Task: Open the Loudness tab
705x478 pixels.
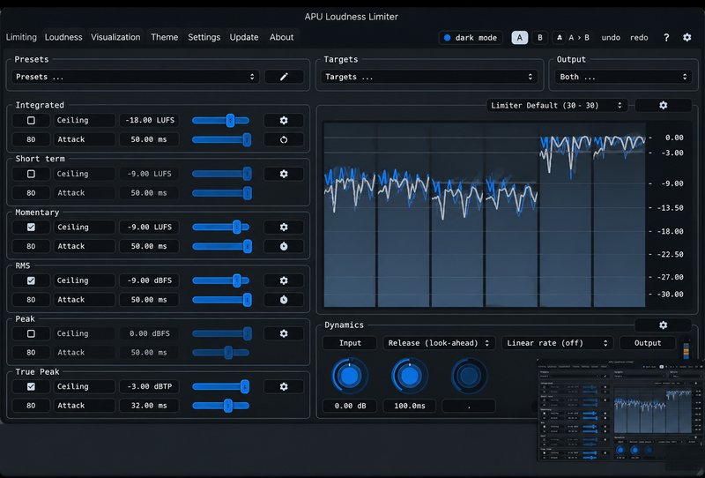Action: (63, 37)
